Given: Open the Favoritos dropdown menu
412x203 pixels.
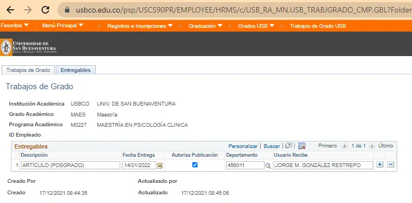Looking at the screenshot, I should (x=14, y=26).
